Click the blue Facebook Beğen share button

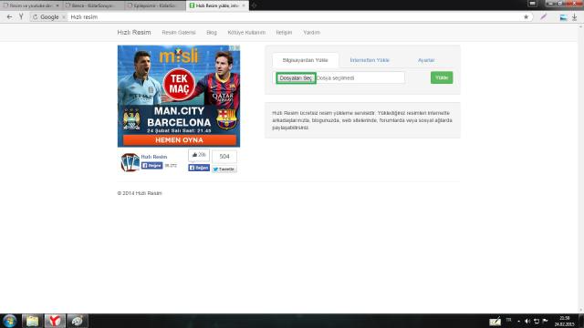199,168
